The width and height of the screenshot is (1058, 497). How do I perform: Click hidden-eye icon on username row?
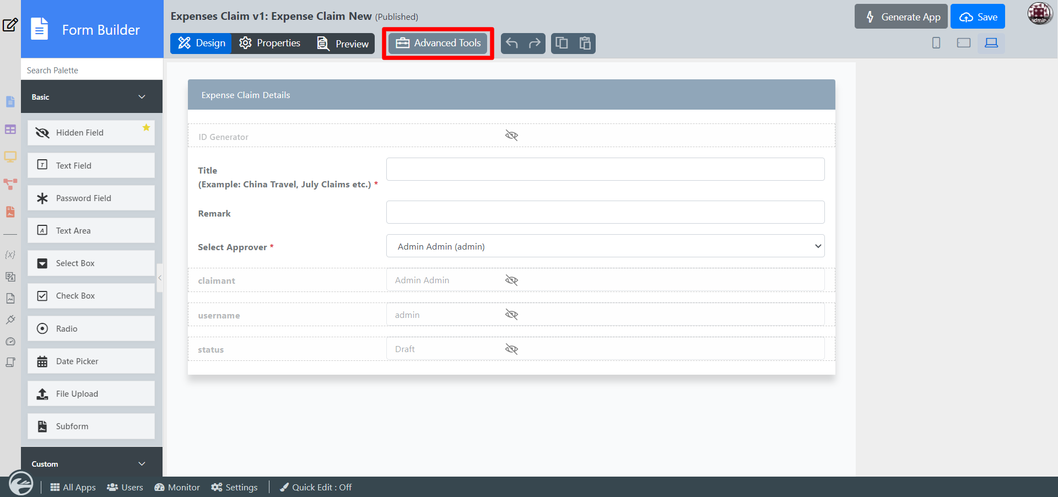click(x=511, y=315)
